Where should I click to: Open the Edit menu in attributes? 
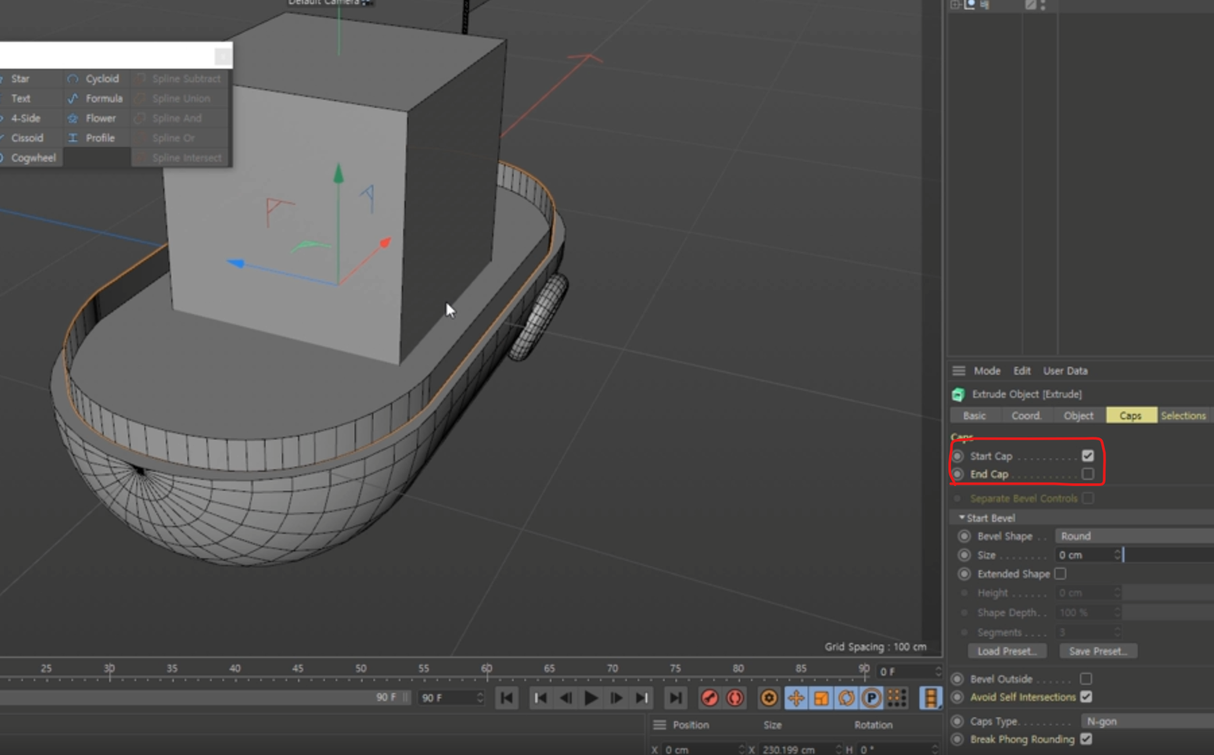[x=1022, y=371]
